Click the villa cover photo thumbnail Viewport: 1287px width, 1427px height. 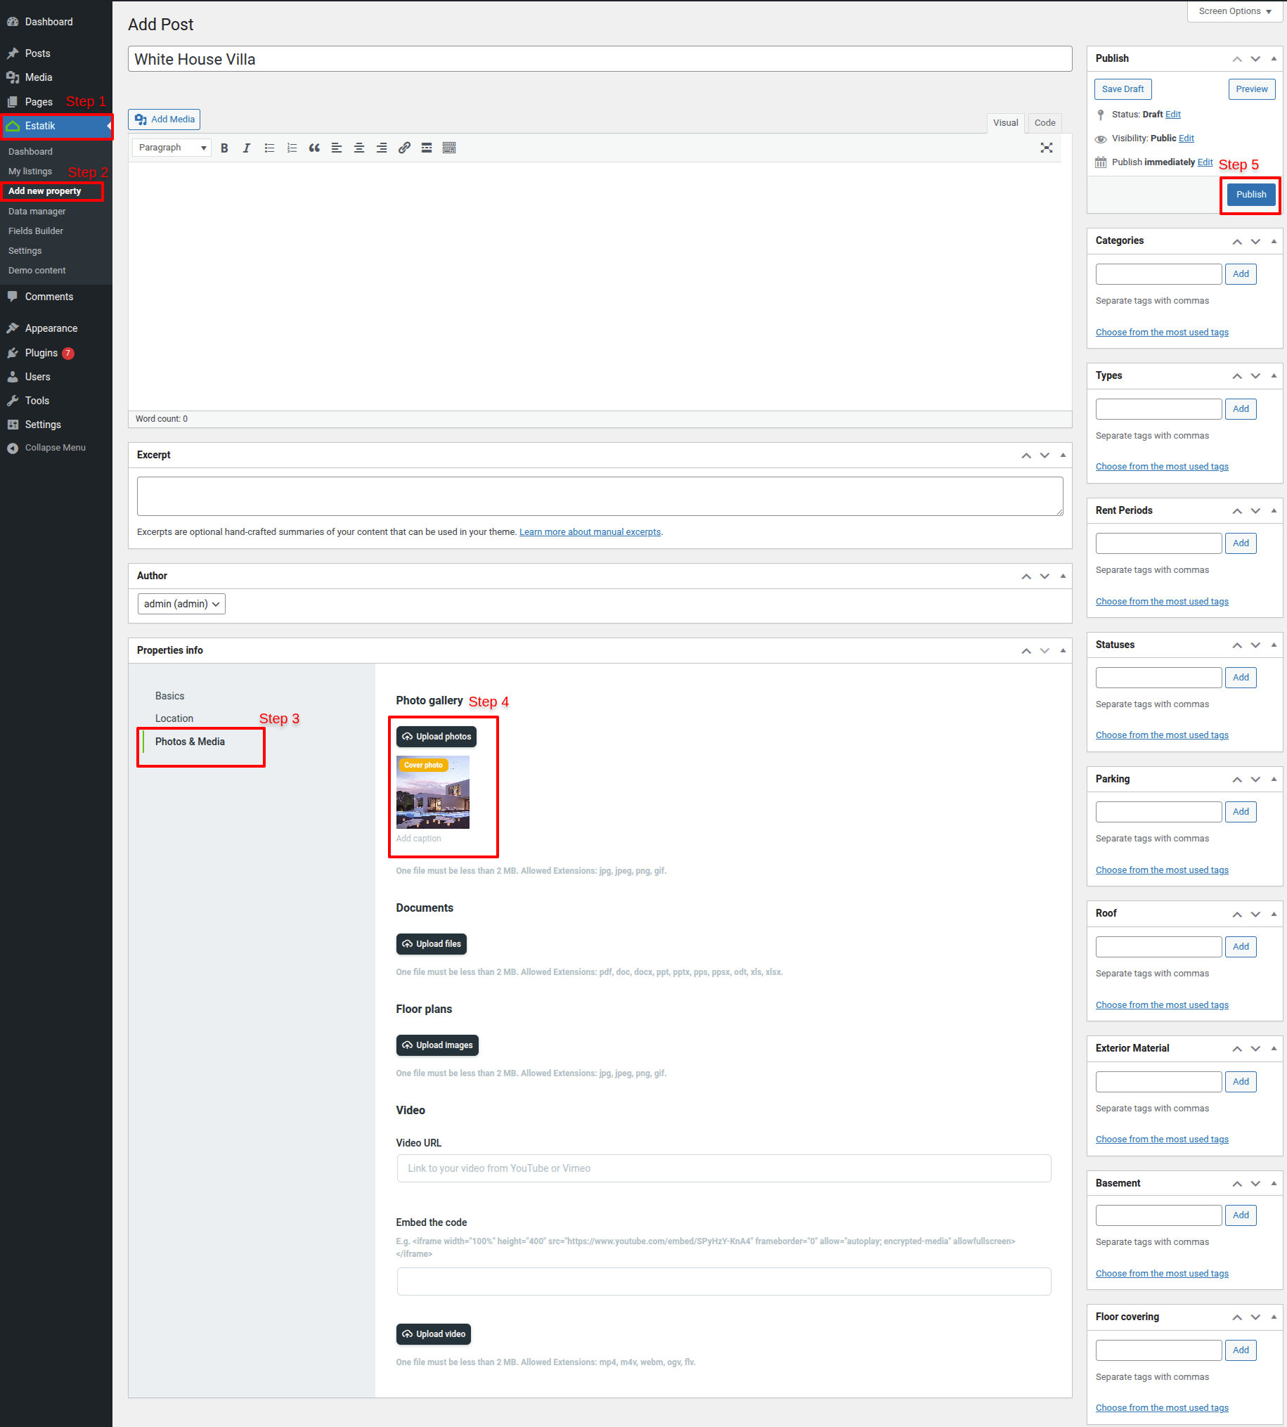[x=433, y=793]
